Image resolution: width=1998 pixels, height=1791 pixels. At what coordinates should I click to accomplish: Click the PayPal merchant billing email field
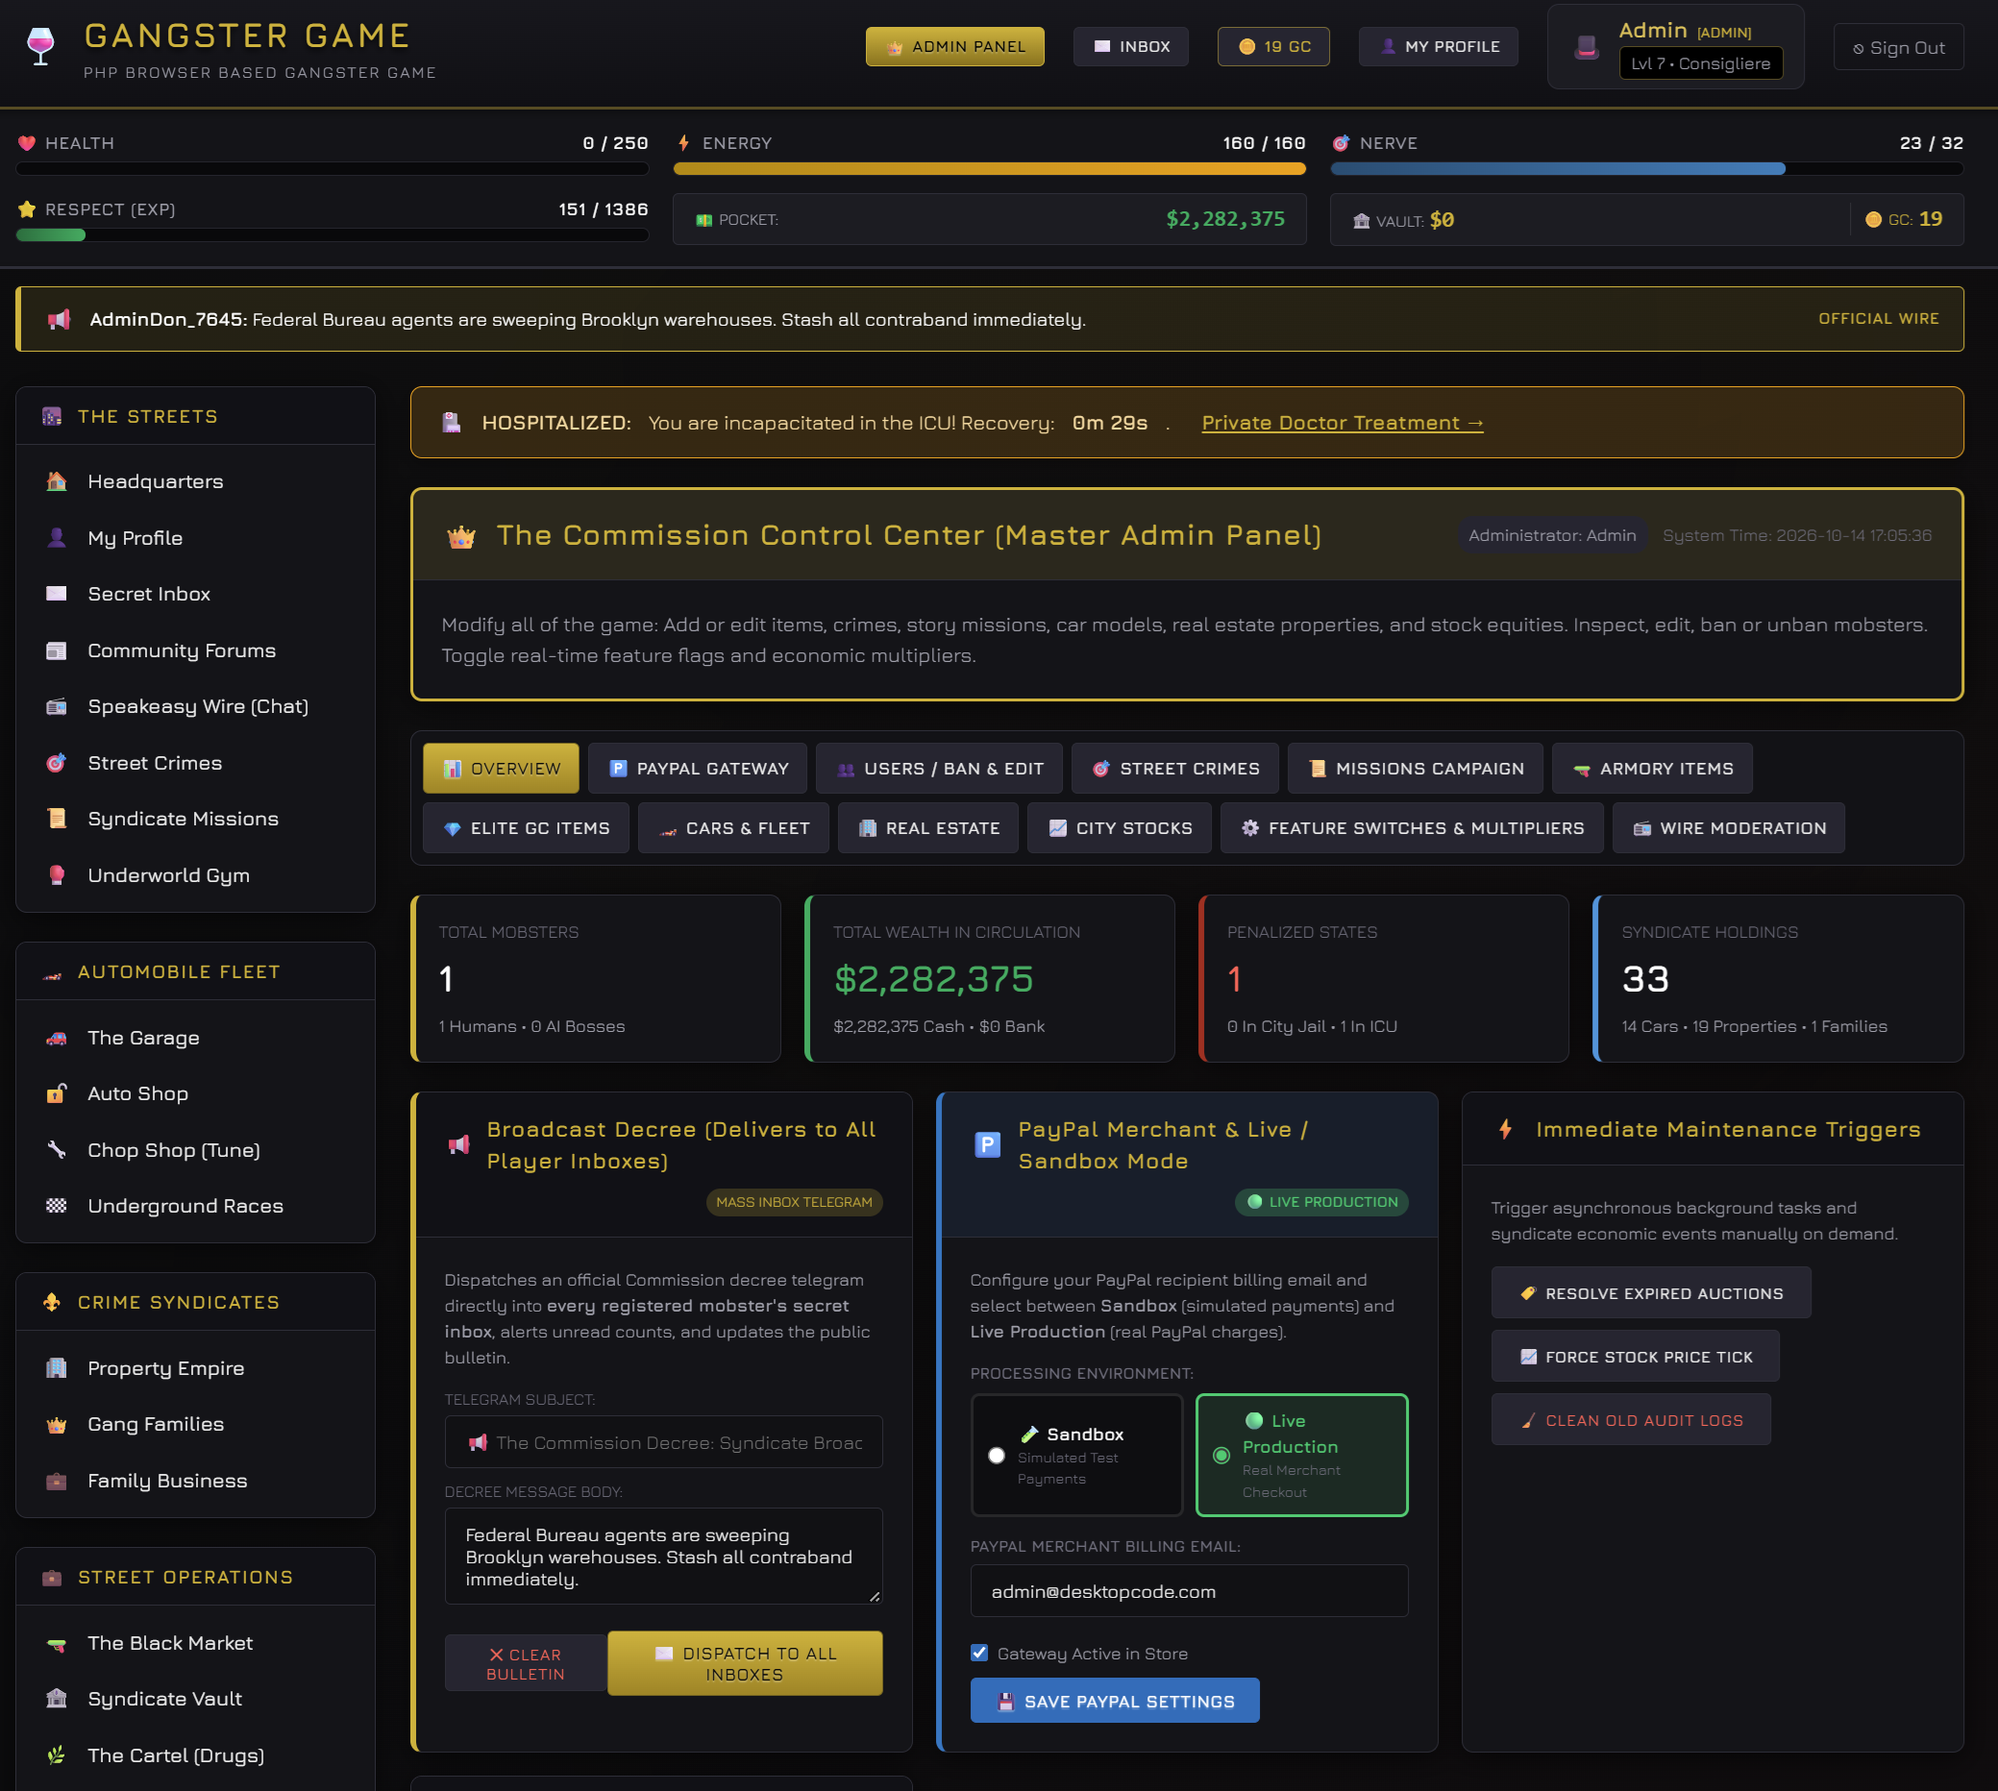(1189, 1591)
